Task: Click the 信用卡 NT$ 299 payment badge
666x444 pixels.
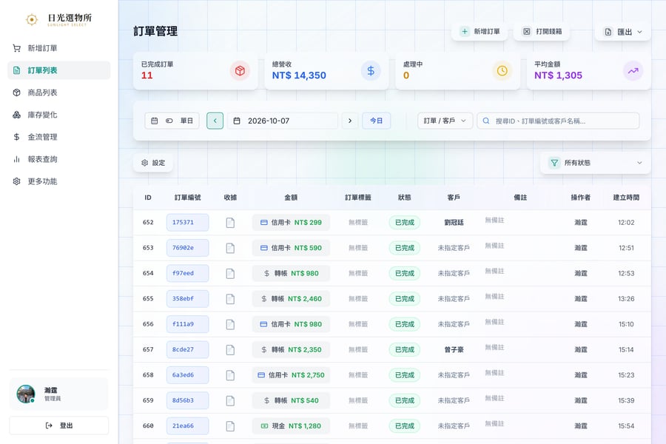Action: [291, 222]
